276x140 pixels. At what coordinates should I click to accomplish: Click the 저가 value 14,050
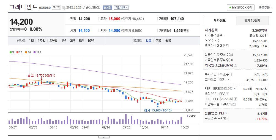coord(114,30)
